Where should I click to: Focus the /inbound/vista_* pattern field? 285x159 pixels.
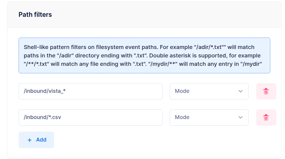tap(90, 91)
